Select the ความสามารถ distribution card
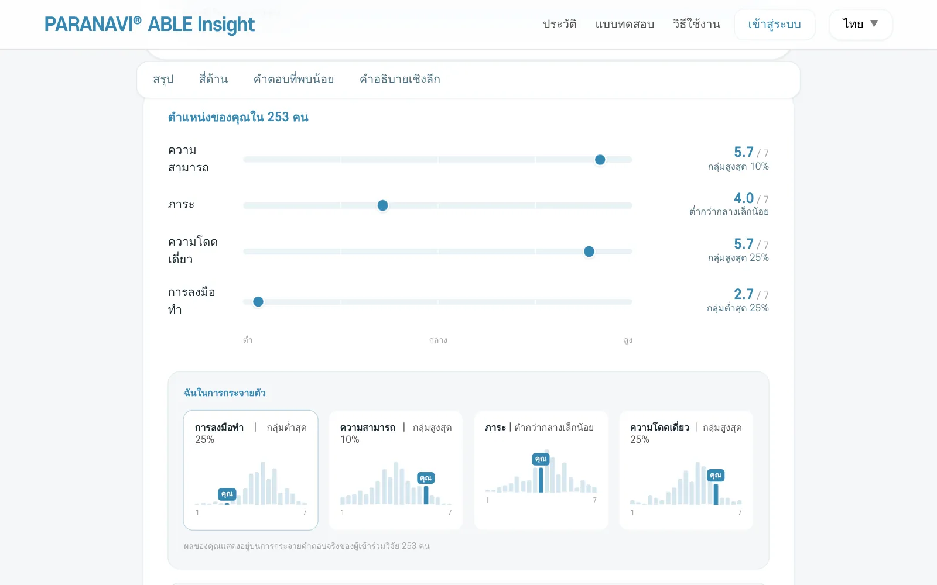Viewport: 937px width, 585px height. tap(396, 470)
